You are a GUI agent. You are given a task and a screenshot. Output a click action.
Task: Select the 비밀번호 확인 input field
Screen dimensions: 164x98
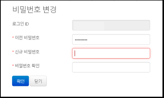[111, 67]
